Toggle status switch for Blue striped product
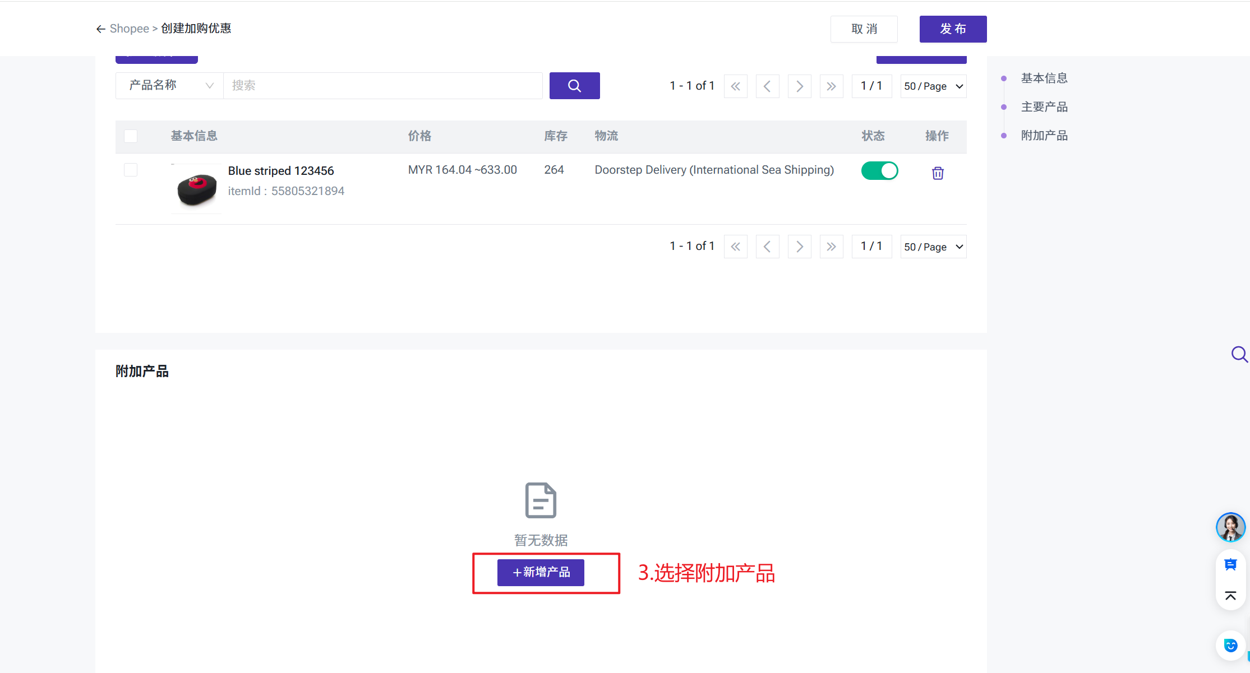 coord(879,170)
